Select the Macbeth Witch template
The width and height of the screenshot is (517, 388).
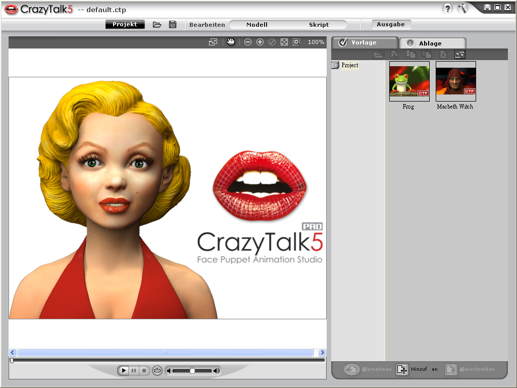point(455,81)
